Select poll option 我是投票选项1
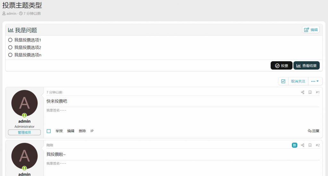 10,40
